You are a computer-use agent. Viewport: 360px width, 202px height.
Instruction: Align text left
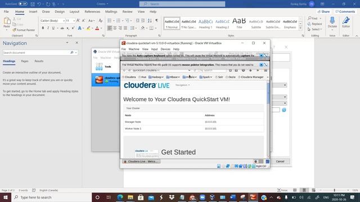coord(110,28)
